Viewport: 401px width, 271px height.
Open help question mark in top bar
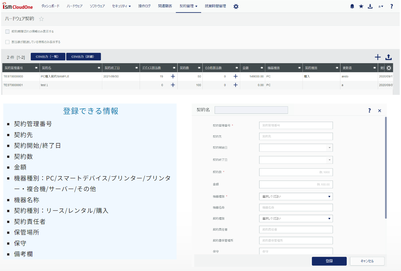[392, 6]
